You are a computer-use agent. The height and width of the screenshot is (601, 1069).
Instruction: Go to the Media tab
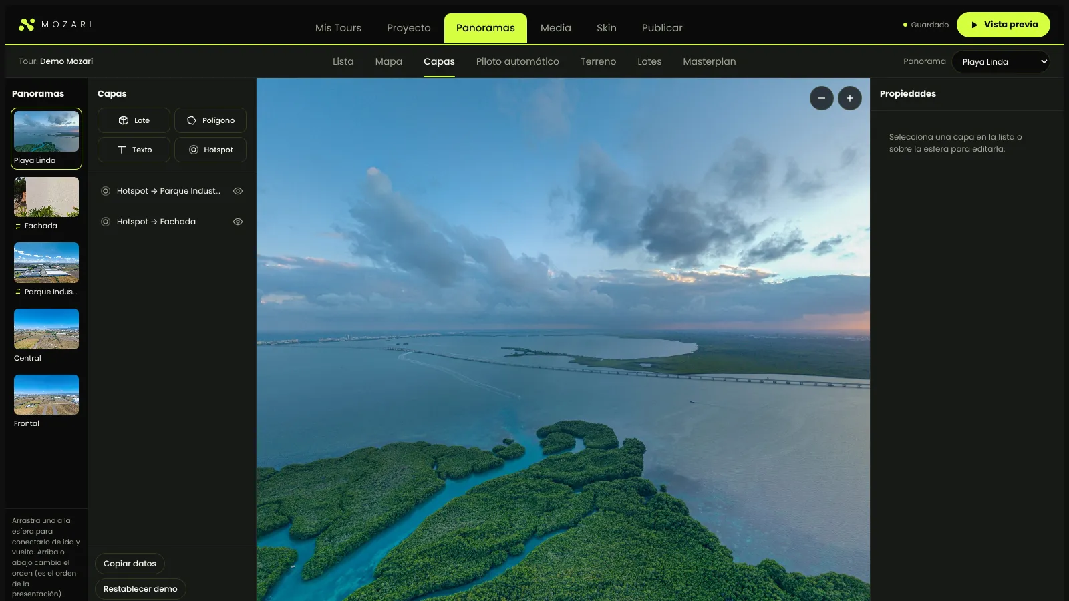[x=556, y=28]
